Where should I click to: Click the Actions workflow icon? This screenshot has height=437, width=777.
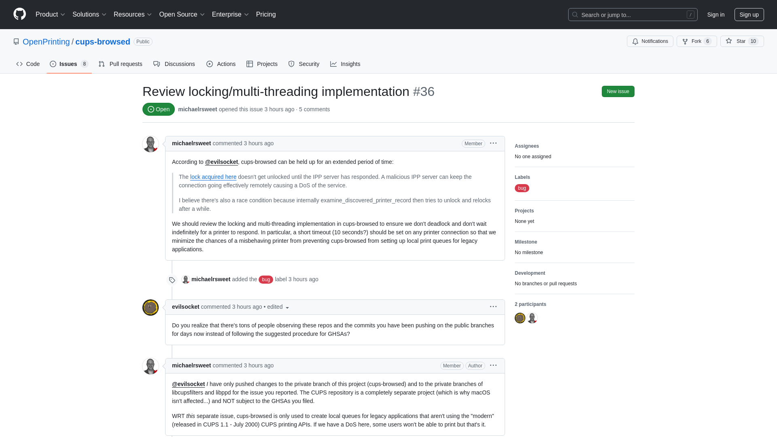[x=210, y=64]
